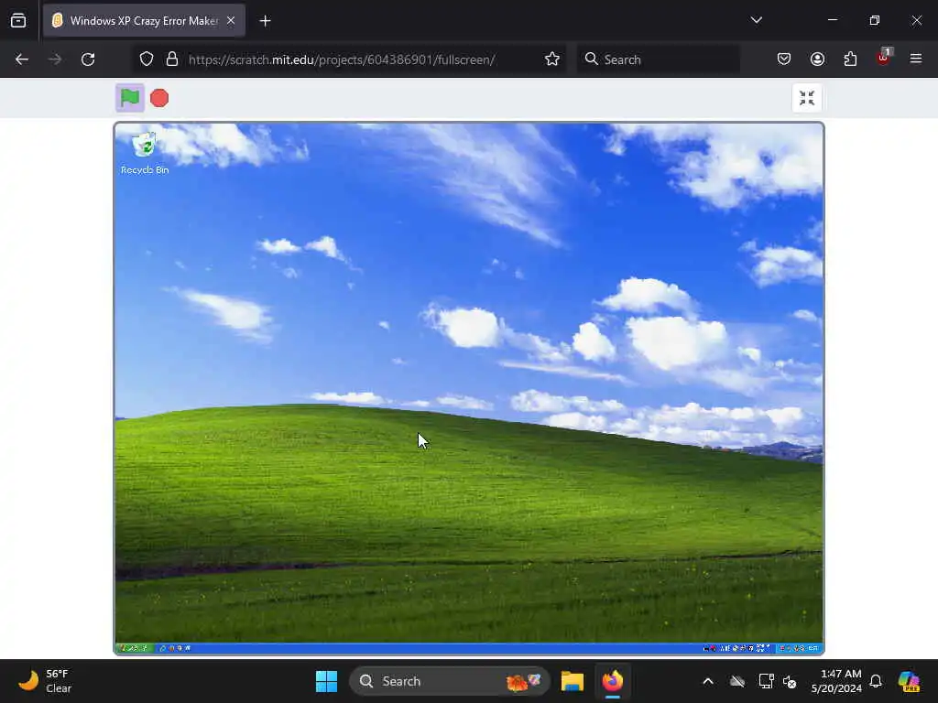Reload the current Scratch page

pos(88,59)
